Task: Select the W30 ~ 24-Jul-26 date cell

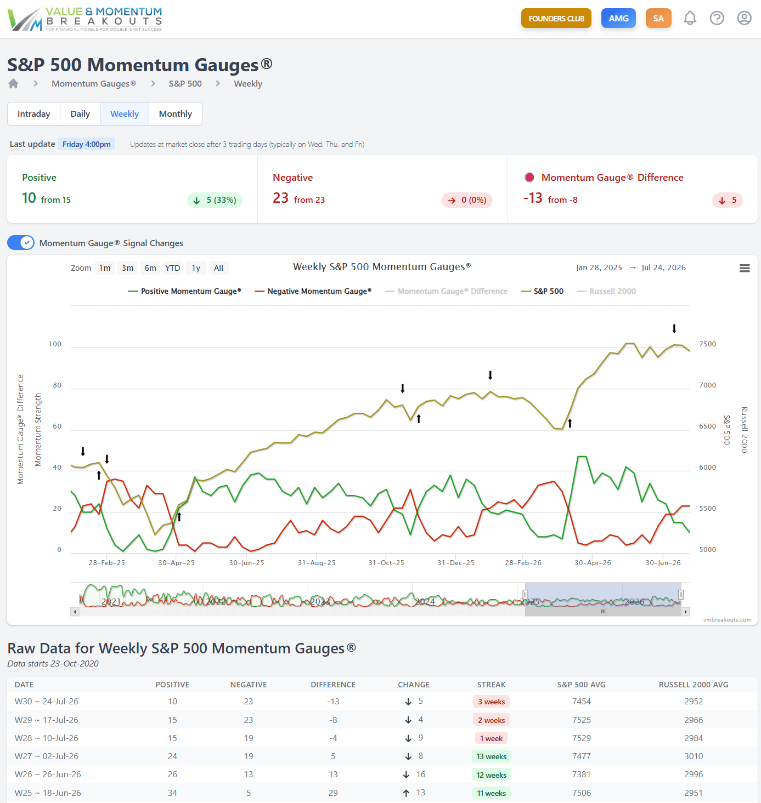Action: click(47, 702)
